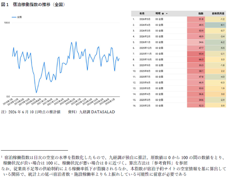Toggle the 全国 series in the chart legend
The height and width of the screenshot is (177, 227).
click(x=17, y=17)
